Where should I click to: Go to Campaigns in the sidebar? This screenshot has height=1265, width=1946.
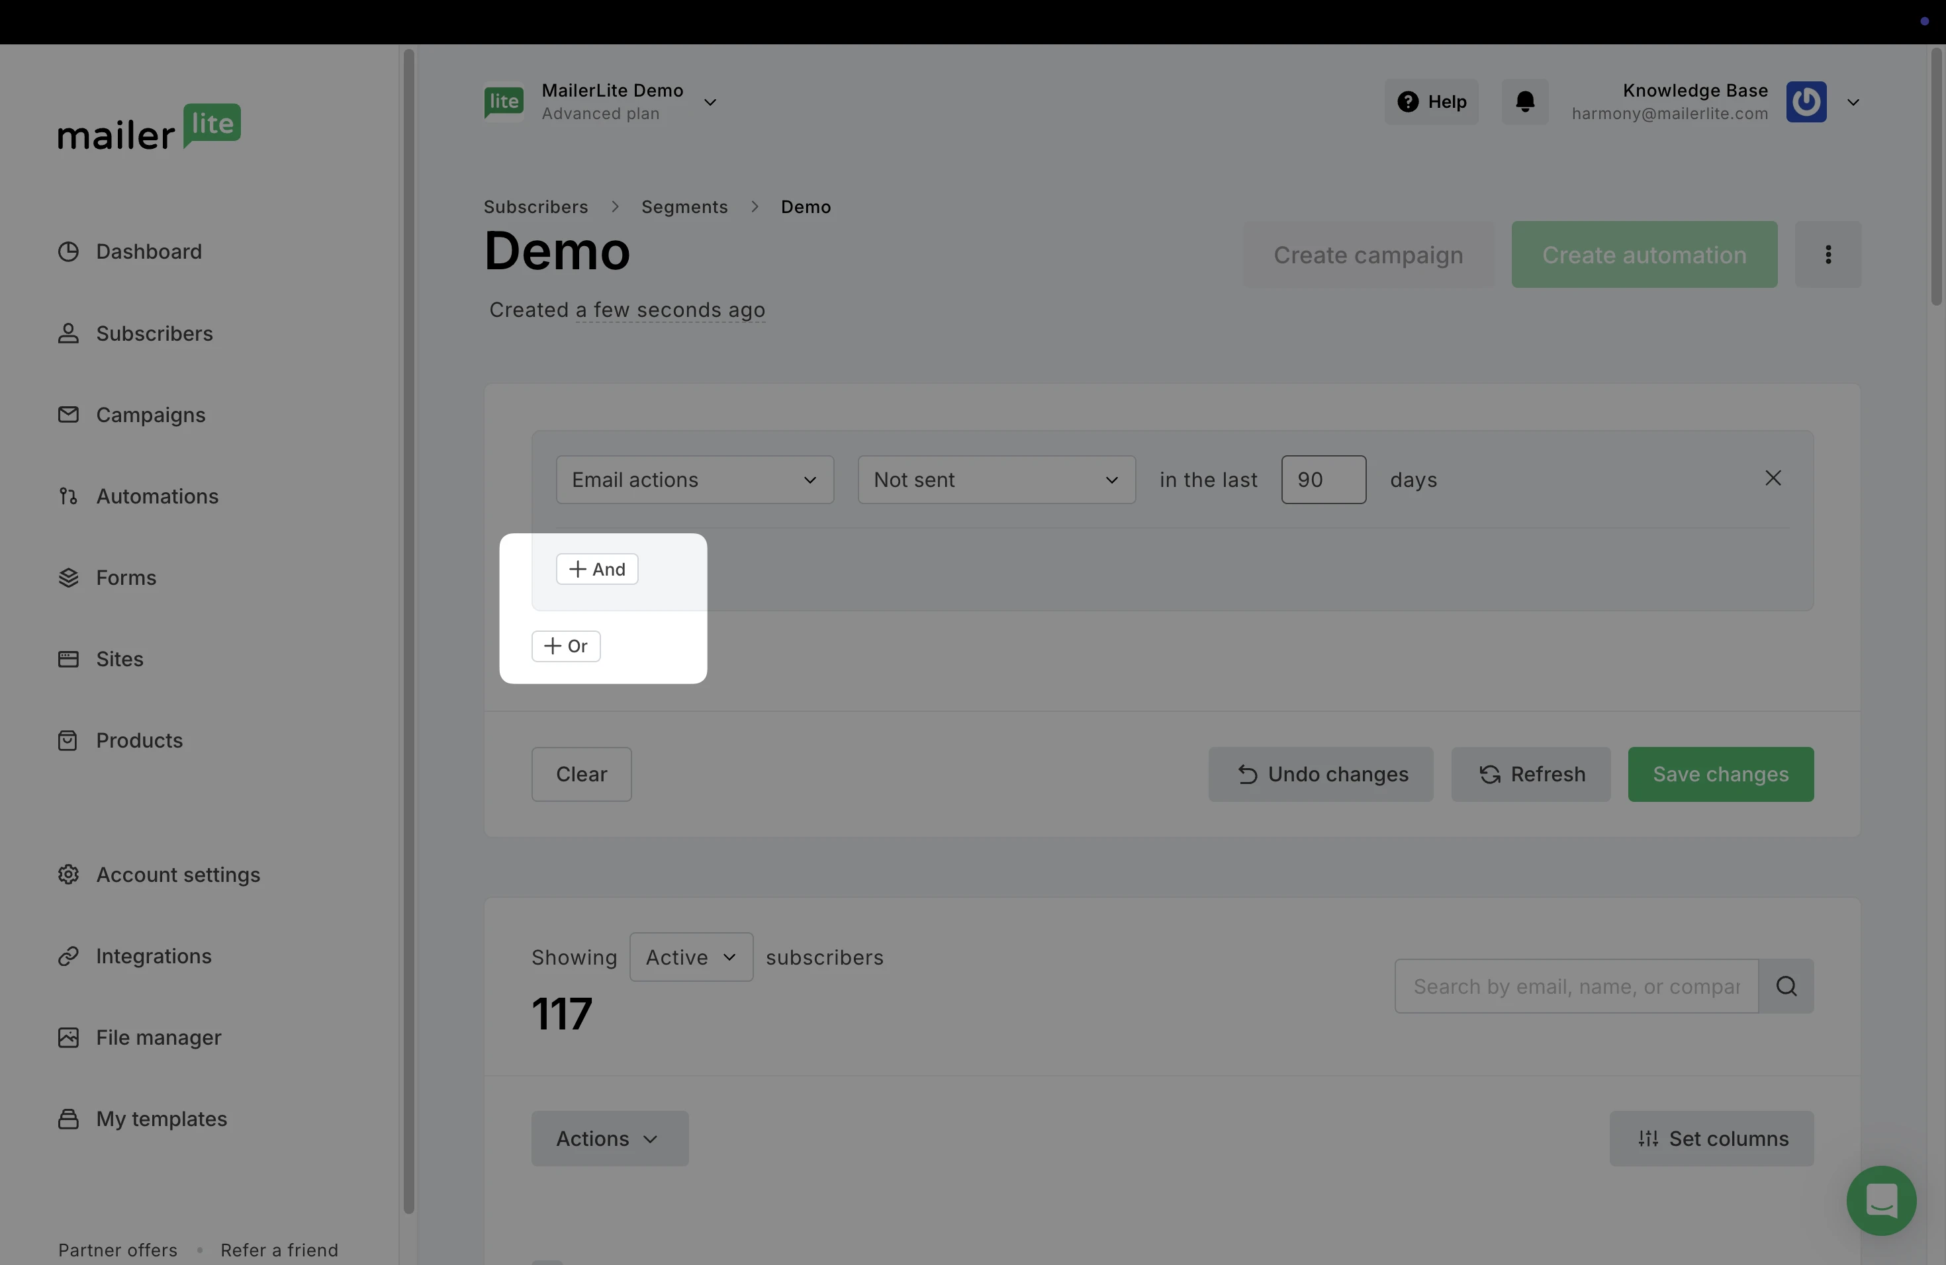tap(150, 415)
